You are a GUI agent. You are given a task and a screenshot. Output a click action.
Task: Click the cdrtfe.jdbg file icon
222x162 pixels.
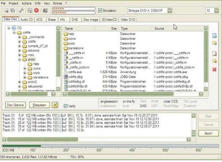point(66,77)
